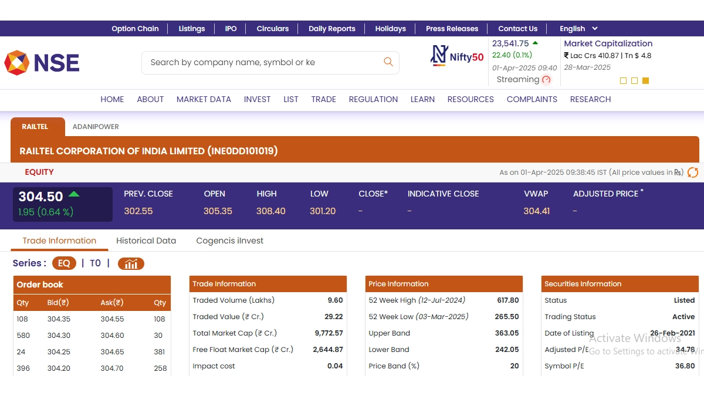Click the green up arrow beside 304.50

point(74,194)
